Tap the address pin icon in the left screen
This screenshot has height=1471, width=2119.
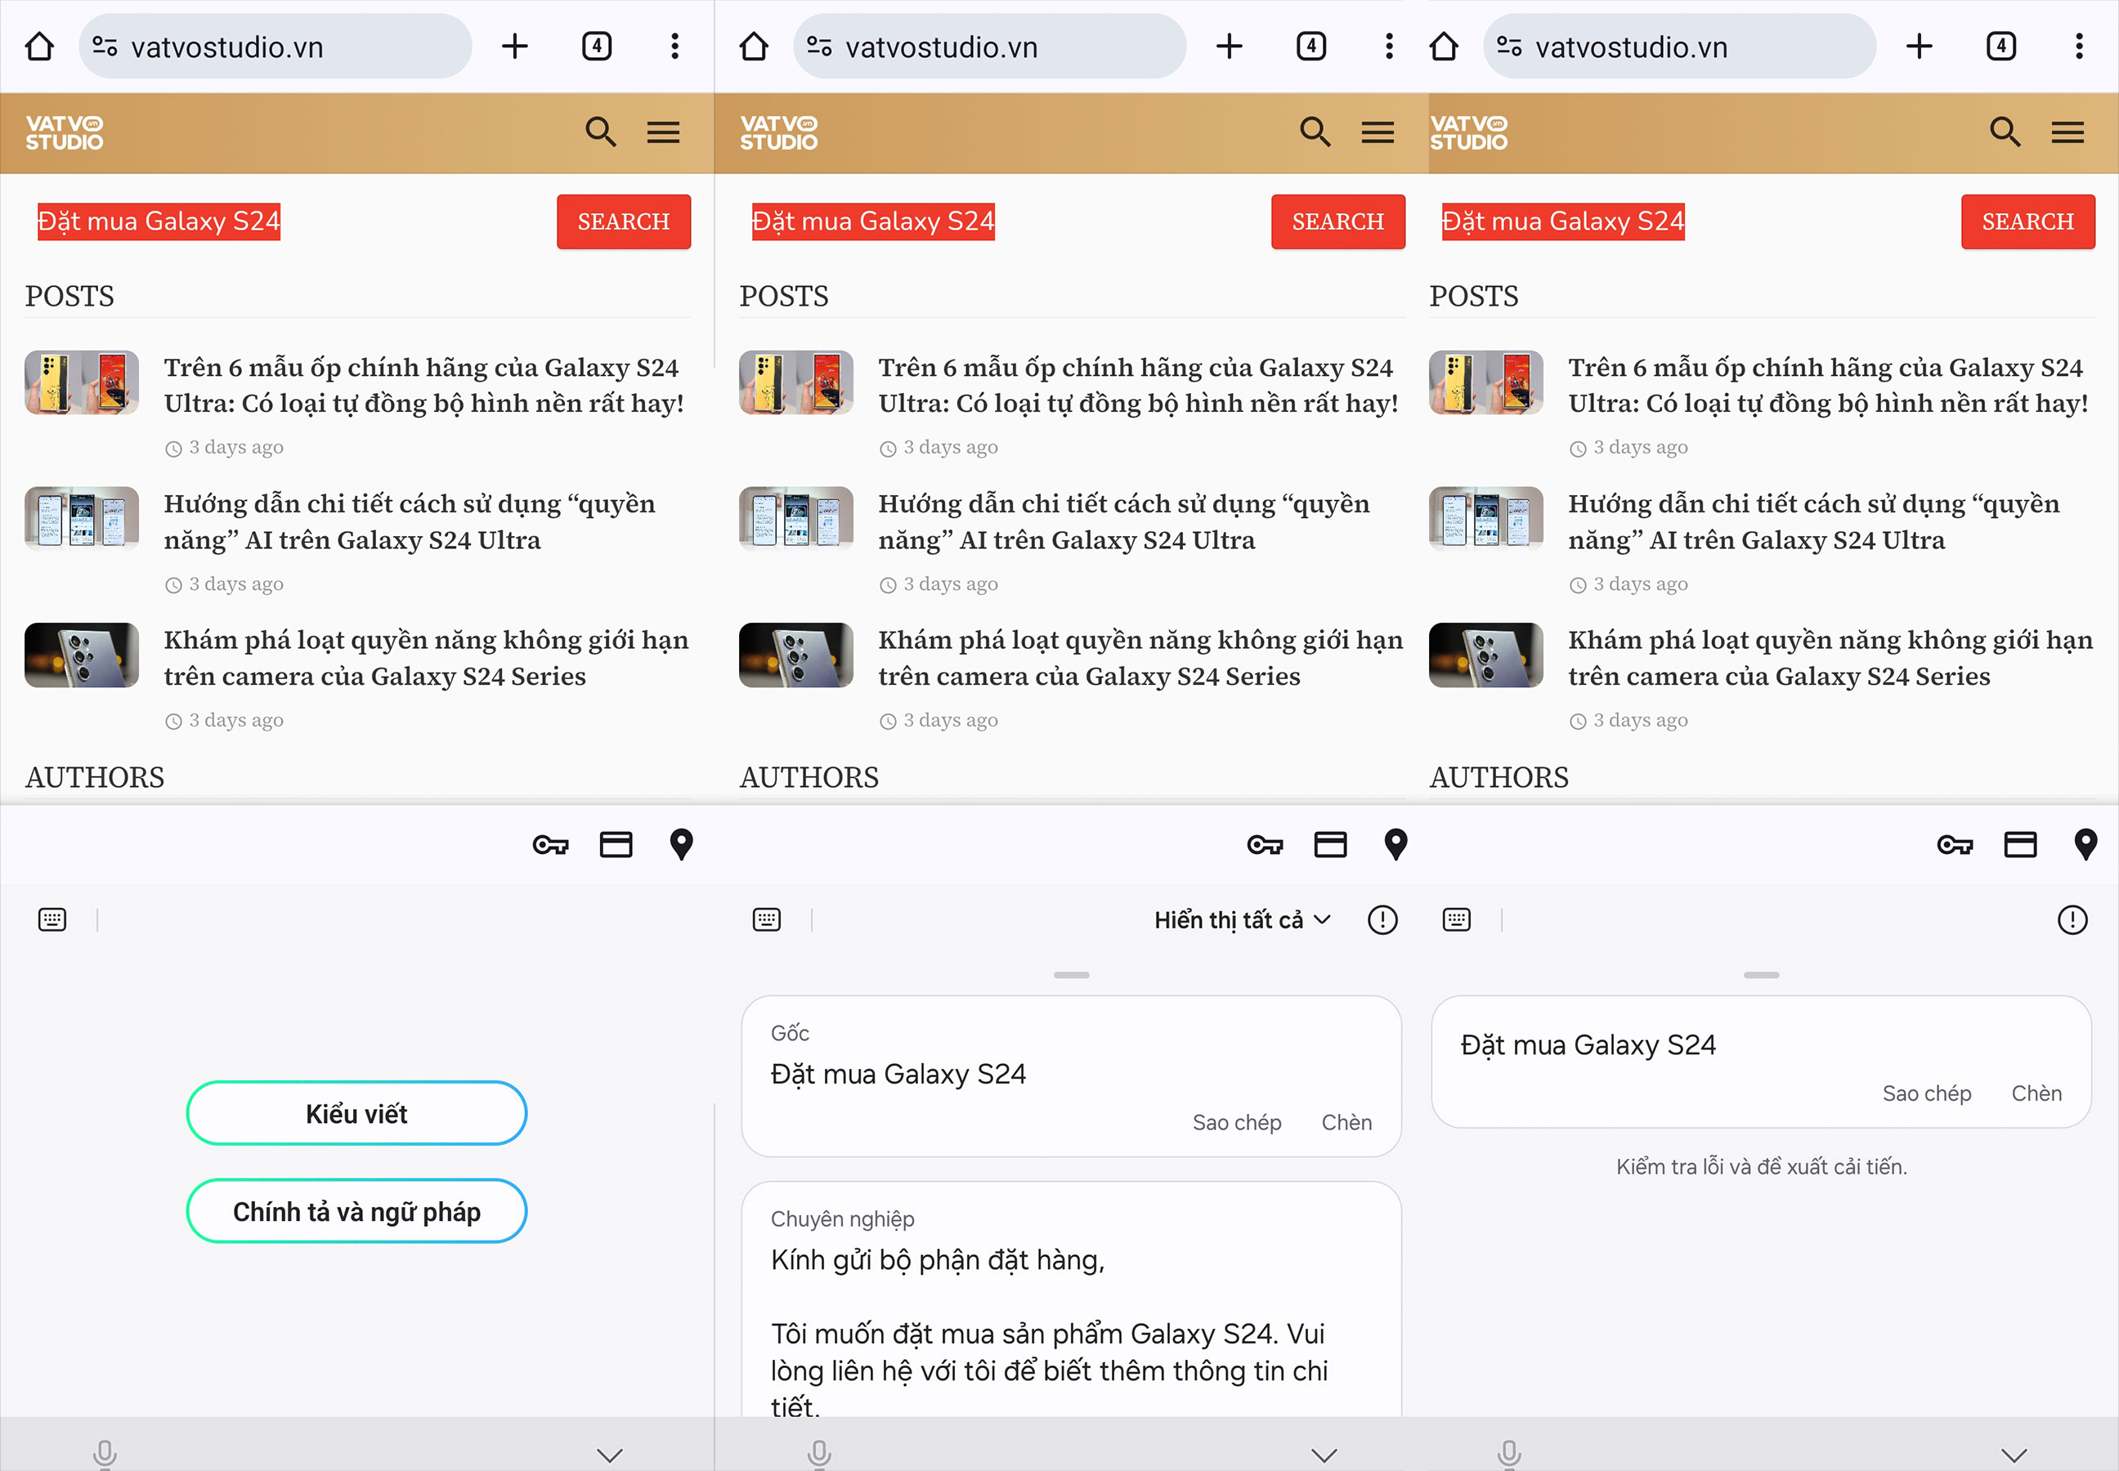(682, 844)
